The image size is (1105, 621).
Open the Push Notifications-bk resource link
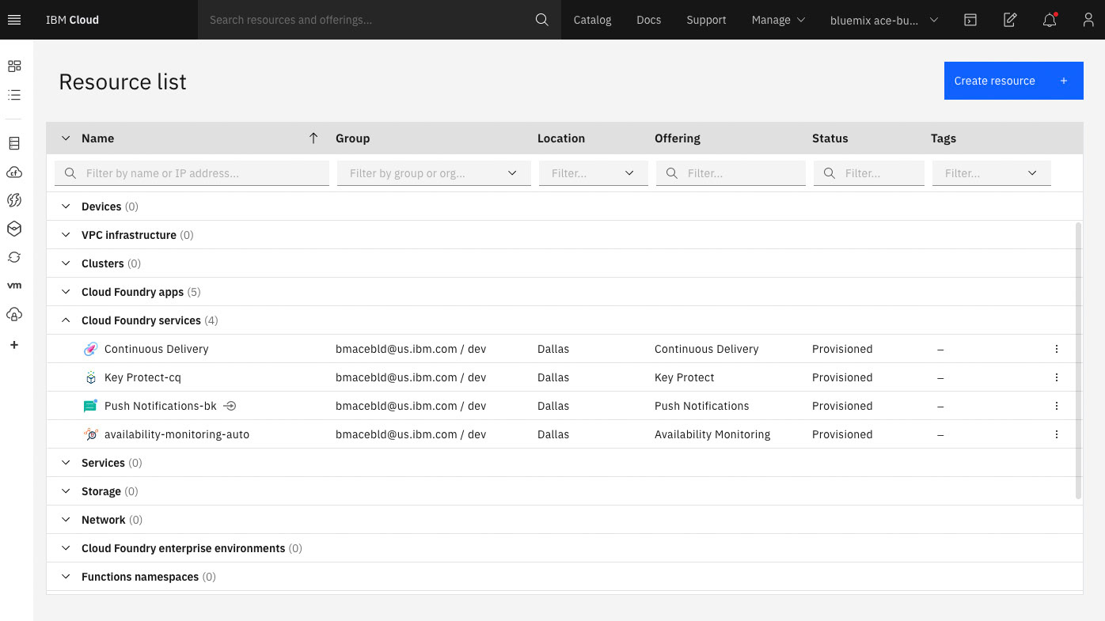click(160, 406)
